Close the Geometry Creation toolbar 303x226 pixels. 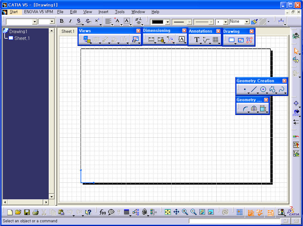tap(284, 81)
